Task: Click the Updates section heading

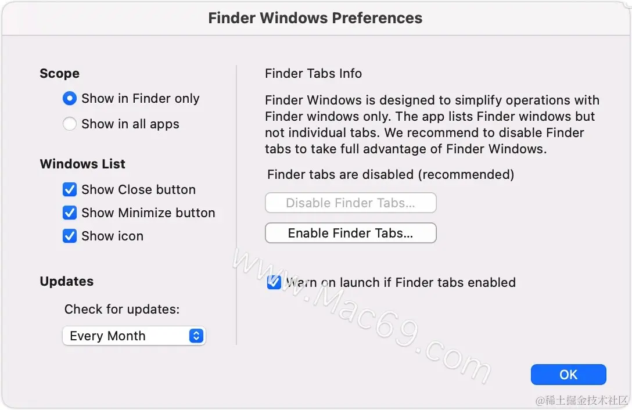Action: coord(66,282)
